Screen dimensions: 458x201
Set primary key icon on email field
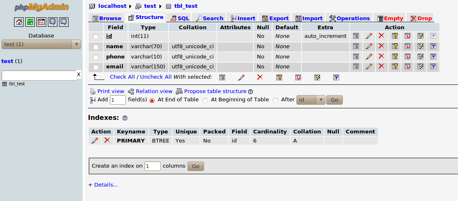[394, 66]
